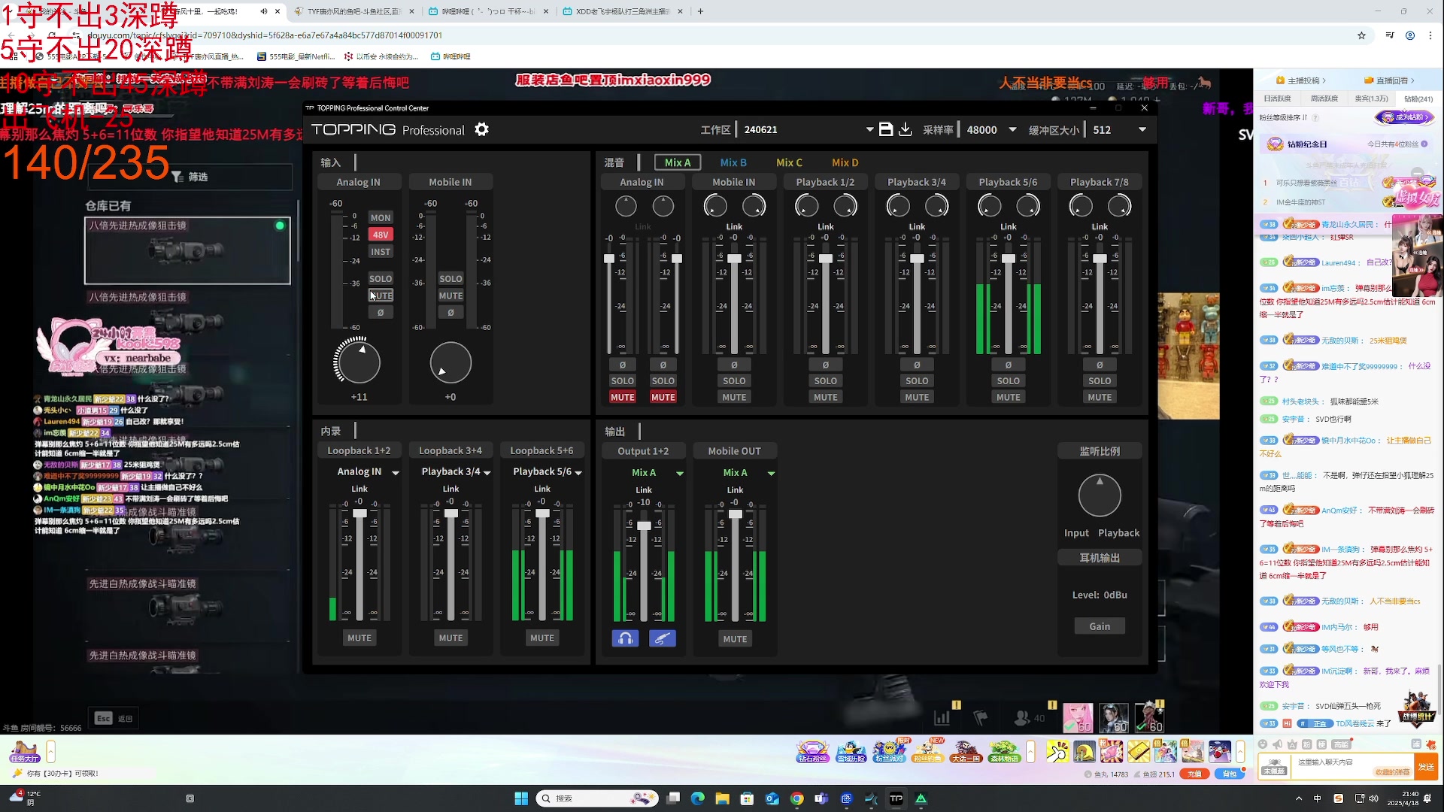Bookmark this page with star icon
Viewport: 1444px width, 812px height.
[x=1361, y=35]
